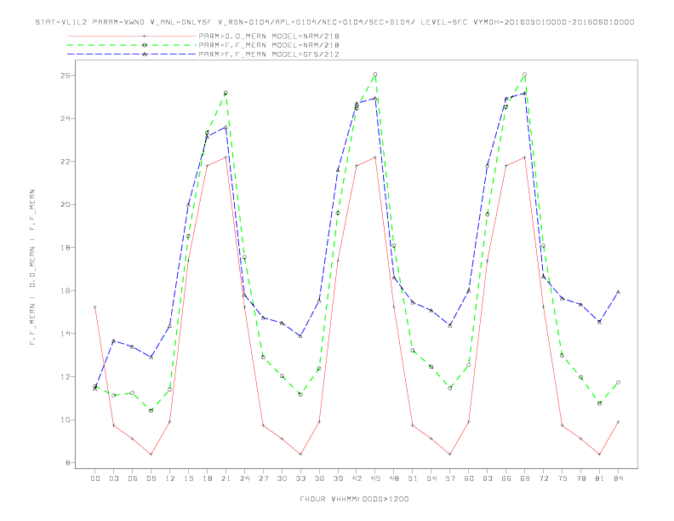Click green NAM circle marker at hour 57
This screenshot has height=521, width=674.
(450, 388)
